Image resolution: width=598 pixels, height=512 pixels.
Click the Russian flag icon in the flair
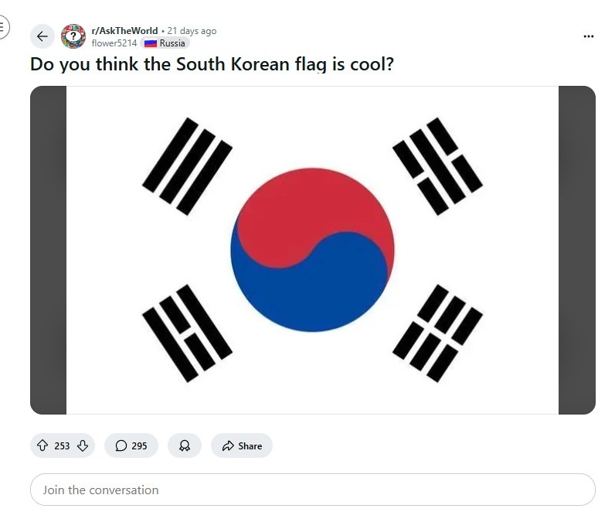tap(151, 43)
